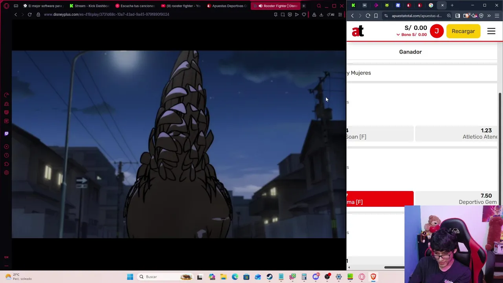Open the Apuesta Total hamburger menu
The height and width of the screenshot is (283, 503).
491,31
